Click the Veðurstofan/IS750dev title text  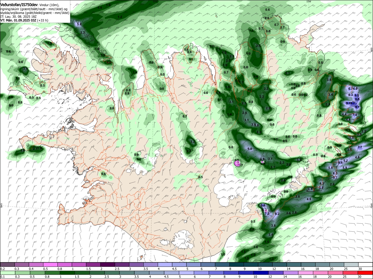[x=19, y=5]
